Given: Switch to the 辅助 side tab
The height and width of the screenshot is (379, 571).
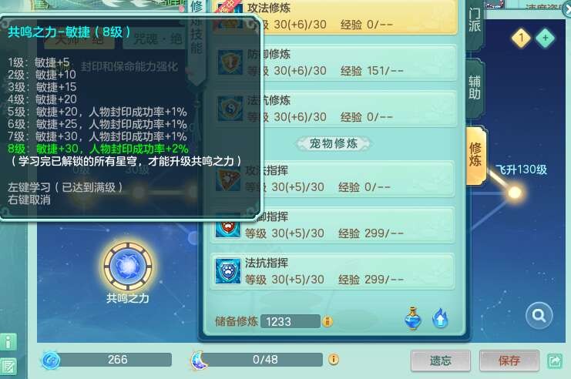Looking at the screenshot, I should (475, 87).
